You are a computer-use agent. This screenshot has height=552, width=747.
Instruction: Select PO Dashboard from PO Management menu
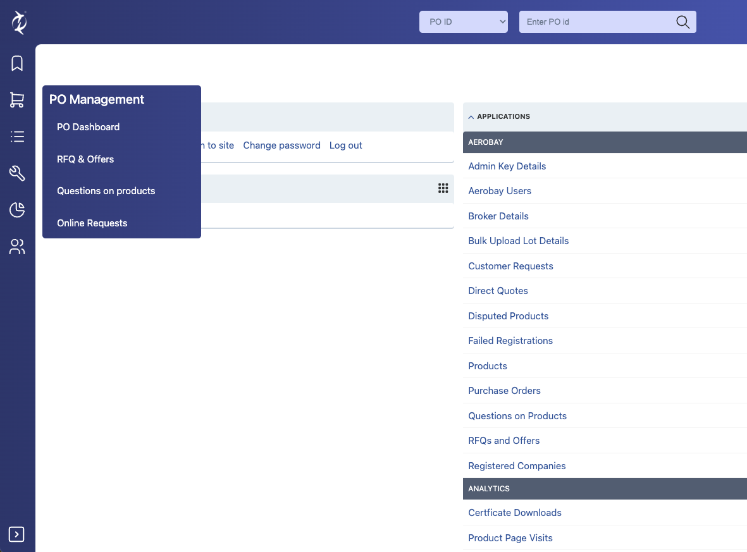[88, 127]
